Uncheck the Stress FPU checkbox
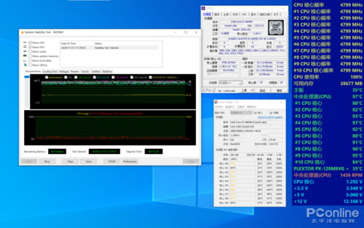This screenshot has width=364, height=228. pyautogui.click(x=30, y=47)
